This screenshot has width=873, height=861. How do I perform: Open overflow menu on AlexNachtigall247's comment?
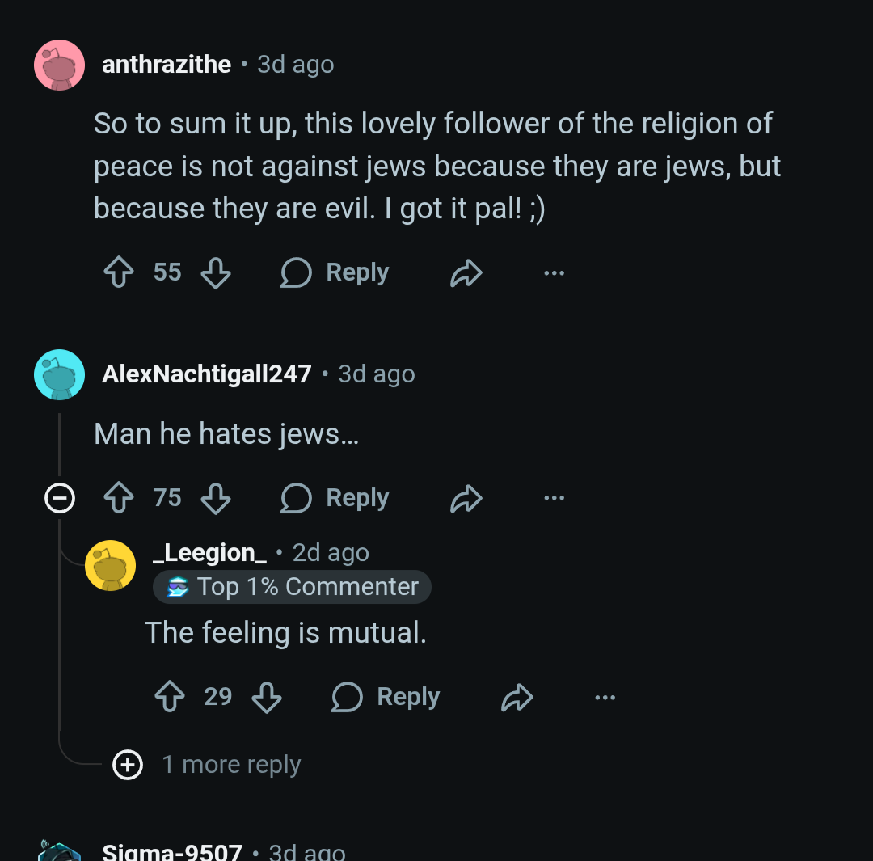click(555, 498)
